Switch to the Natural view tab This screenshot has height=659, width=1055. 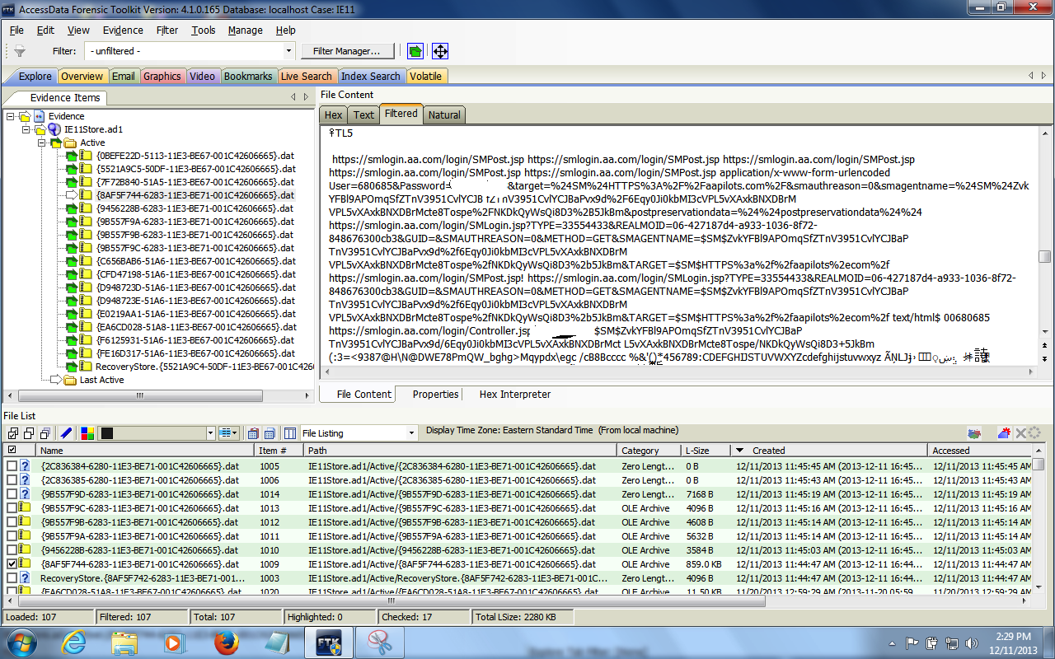444,115
